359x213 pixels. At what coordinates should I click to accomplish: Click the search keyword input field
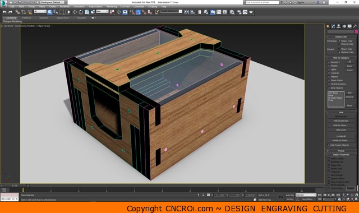(x=262, y=2)
